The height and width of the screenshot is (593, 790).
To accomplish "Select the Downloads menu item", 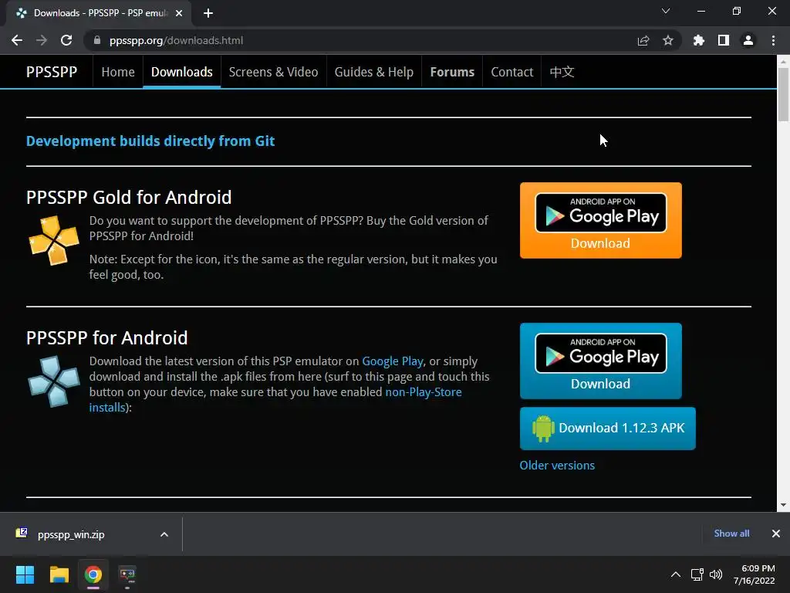I will 182,72.
